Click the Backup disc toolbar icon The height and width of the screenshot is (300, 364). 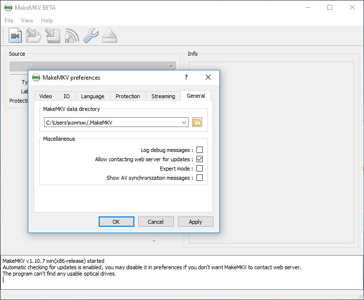[x=53, y=35]
